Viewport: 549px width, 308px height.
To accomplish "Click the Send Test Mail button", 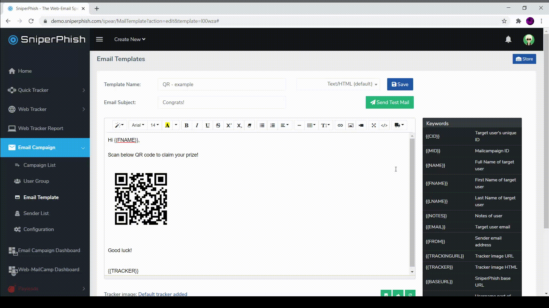I will point(389,102).
